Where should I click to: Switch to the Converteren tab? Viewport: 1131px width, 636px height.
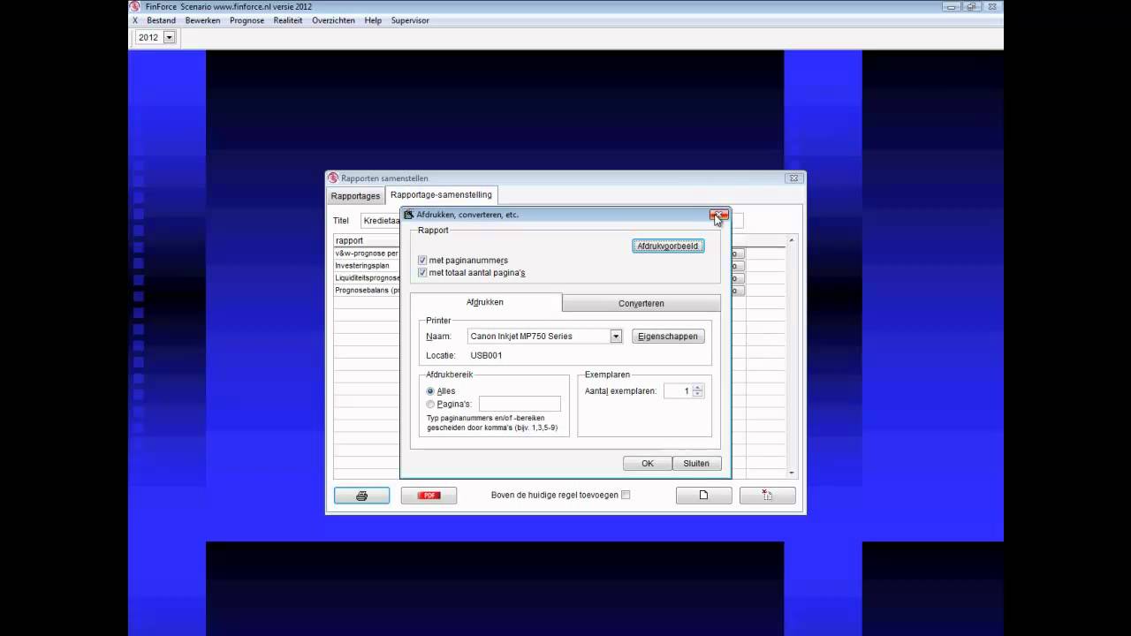641,303
